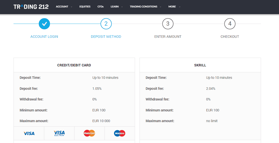
Task: Select the Visa card logo
Action: (29, 133)
